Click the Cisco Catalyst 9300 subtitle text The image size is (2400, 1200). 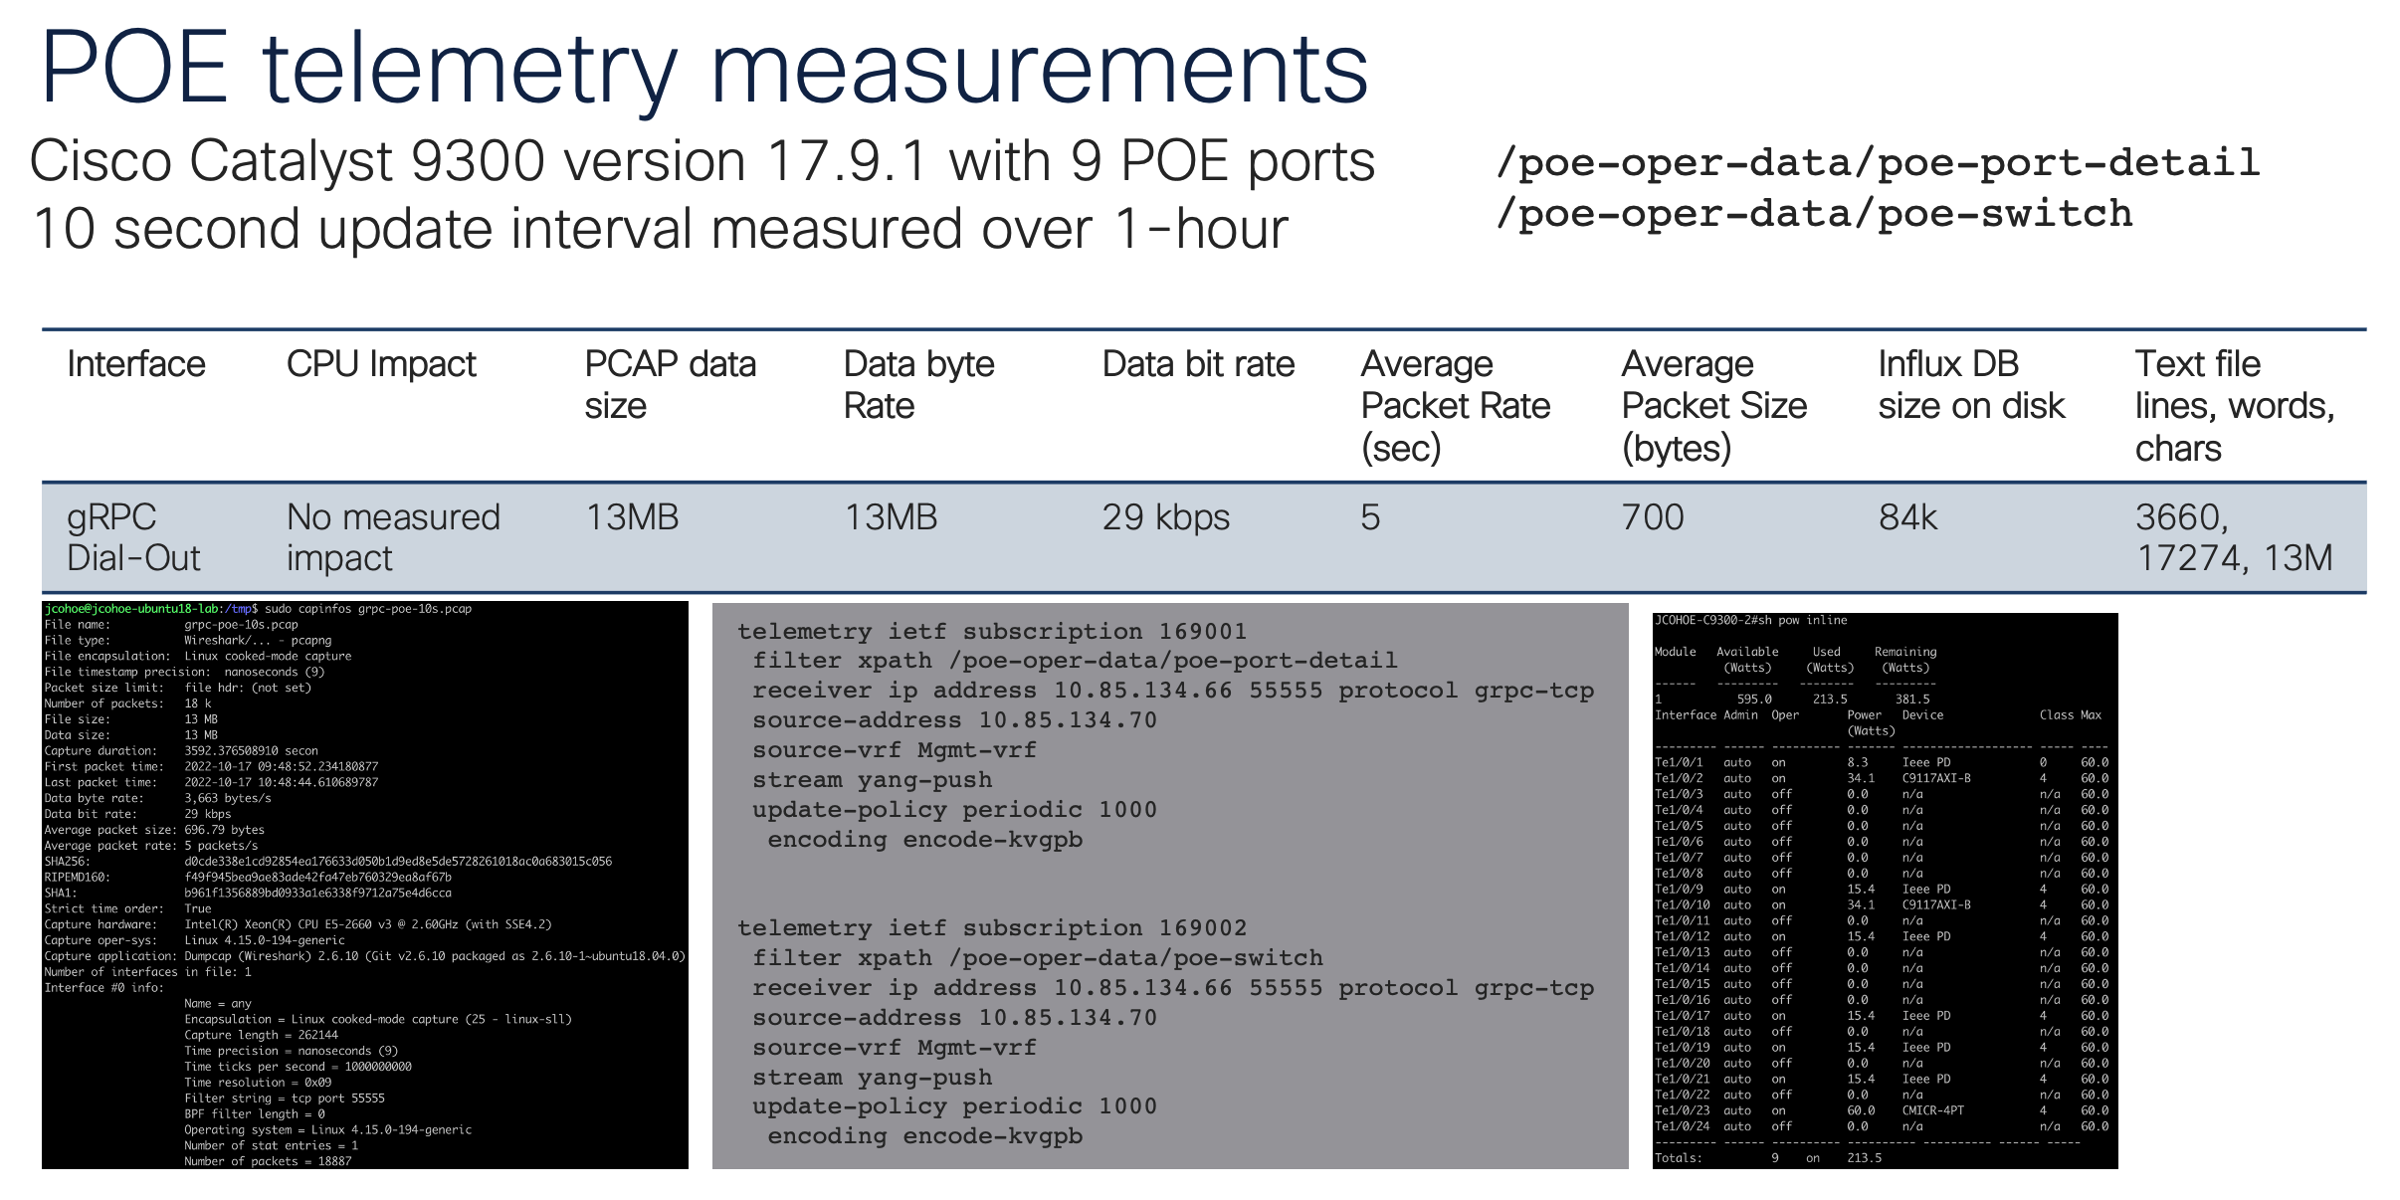(701, 161)
